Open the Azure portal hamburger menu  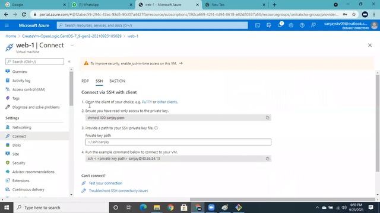7,25
